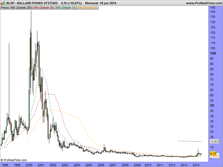Click the 2014 year marker on time axis
223x167 pixels.
tap(196, 165)
